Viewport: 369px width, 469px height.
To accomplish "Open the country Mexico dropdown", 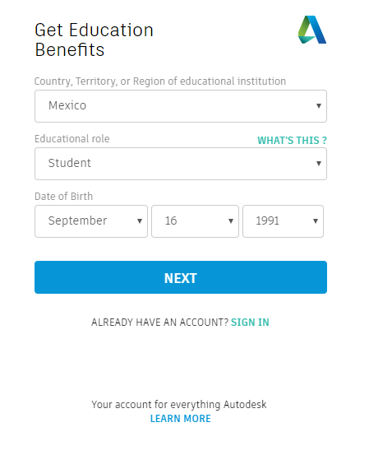I will 181,106.
